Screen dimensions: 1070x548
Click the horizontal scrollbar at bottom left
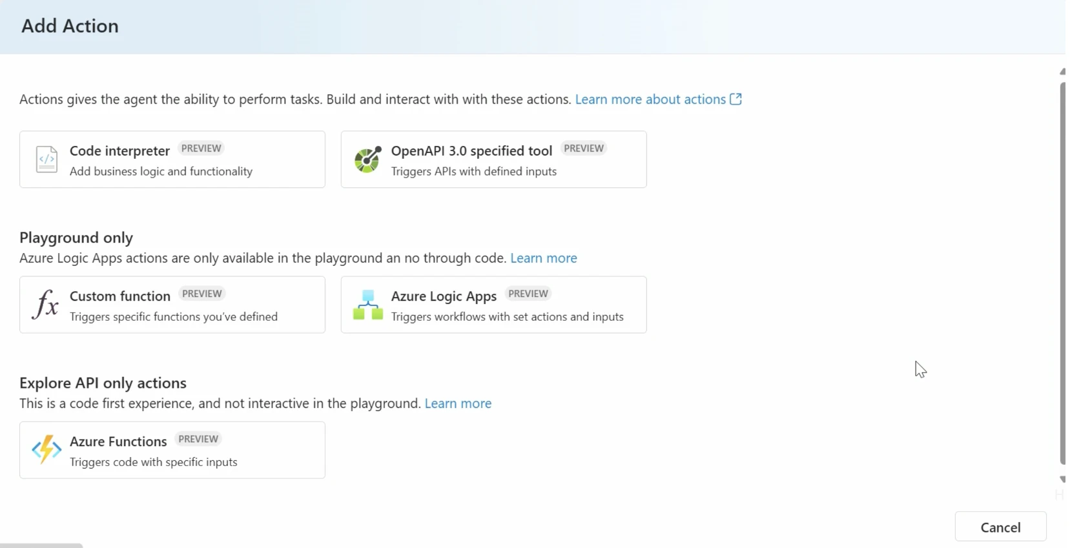(41, 545)
